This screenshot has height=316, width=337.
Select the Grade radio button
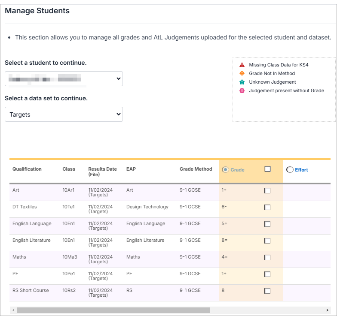[x=225, y=170]
